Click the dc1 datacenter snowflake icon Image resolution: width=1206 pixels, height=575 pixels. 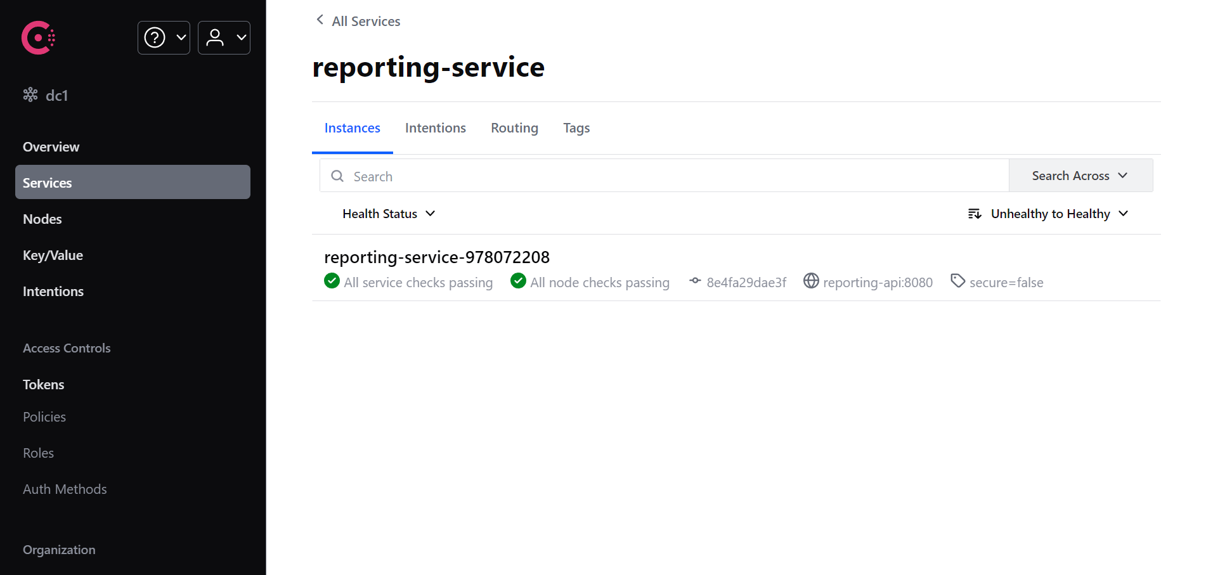pyautogui.click(x=30, y=94)
